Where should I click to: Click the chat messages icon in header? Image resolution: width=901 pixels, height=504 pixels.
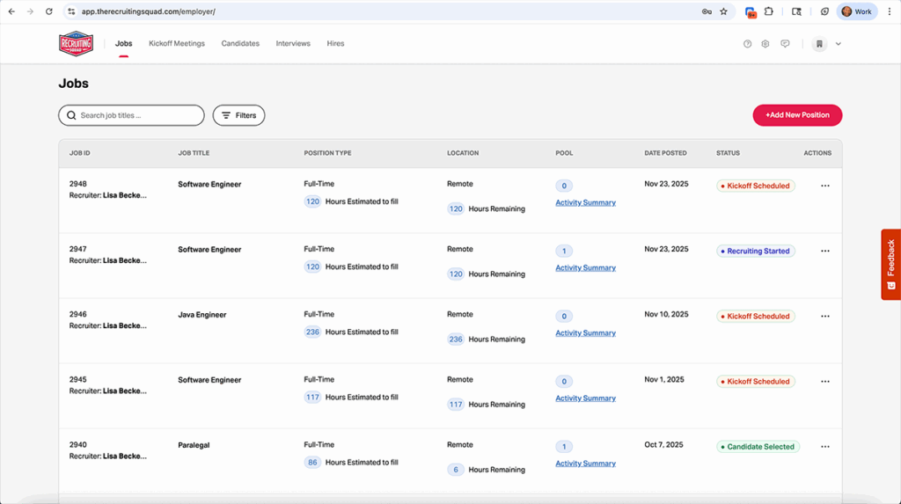pyautogui.click(x=785, y=44)
